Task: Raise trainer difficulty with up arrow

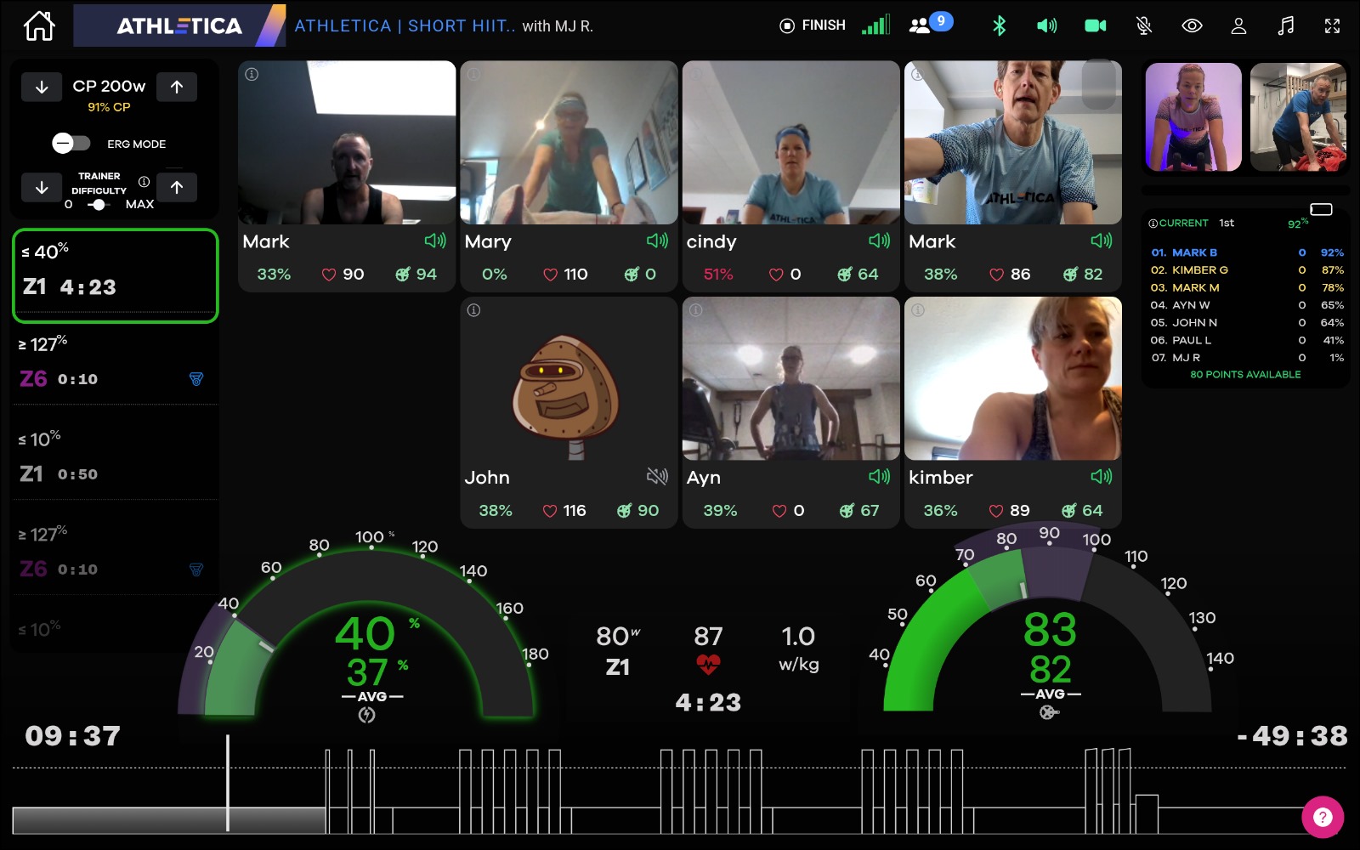Action: point(177,187)
